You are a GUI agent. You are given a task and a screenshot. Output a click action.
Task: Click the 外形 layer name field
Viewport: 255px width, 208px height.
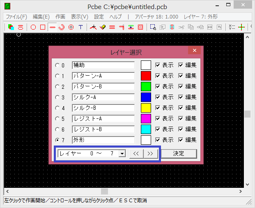(x=103, y=140)
